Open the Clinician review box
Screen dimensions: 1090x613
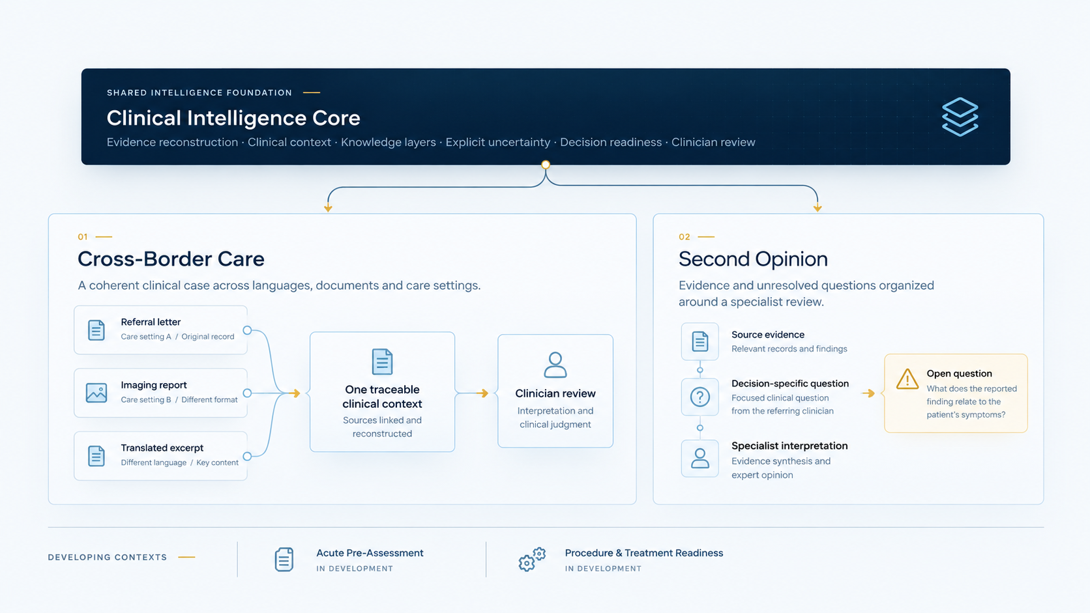pyautogui.click(x=555, y=391)
